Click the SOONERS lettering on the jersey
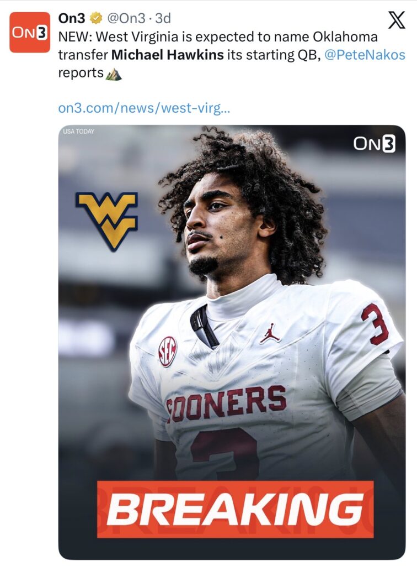This screenshot has width=417, height=566. (226, 403)
